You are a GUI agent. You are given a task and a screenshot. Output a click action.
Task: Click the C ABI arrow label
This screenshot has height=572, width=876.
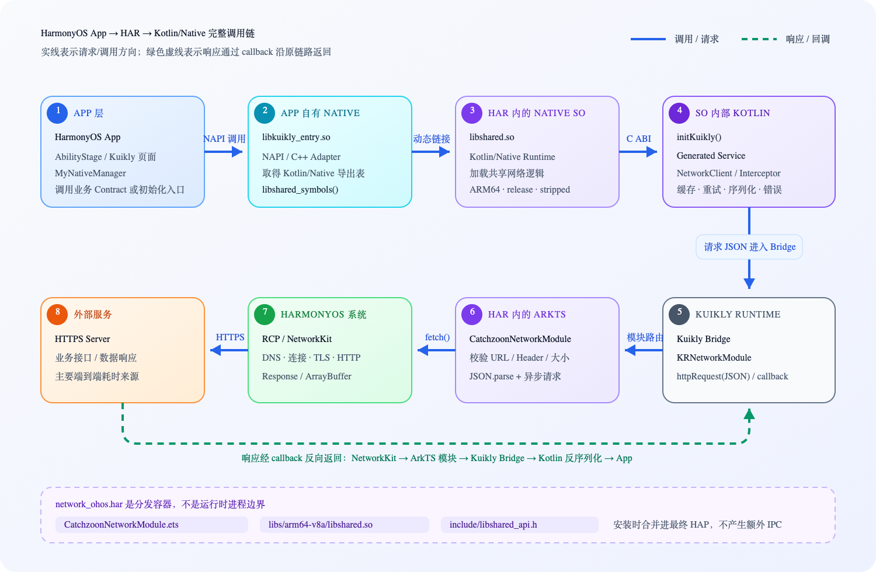tap(639, 139)
